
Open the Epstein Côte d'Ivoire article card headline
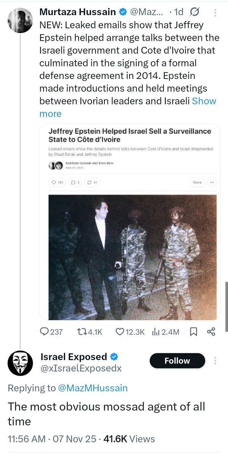(x=130, y=135)
